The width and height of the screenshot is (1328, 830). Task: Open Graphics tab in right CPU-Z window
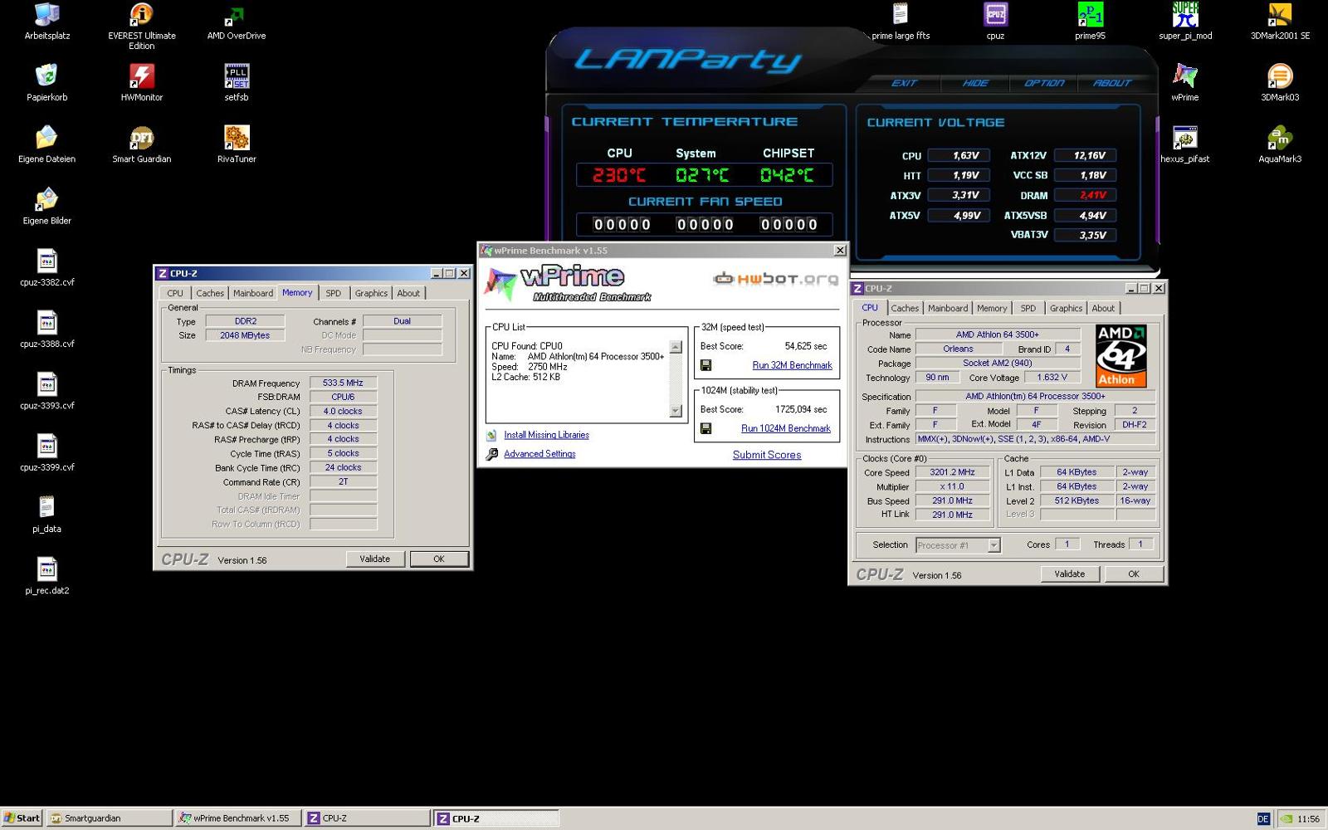(x=1066, y=308)
